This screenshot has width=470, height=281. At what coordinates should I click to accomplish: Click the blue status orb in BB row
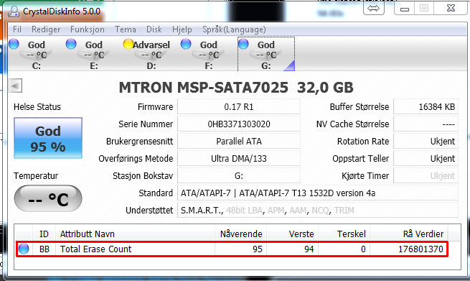pos(24,249)
